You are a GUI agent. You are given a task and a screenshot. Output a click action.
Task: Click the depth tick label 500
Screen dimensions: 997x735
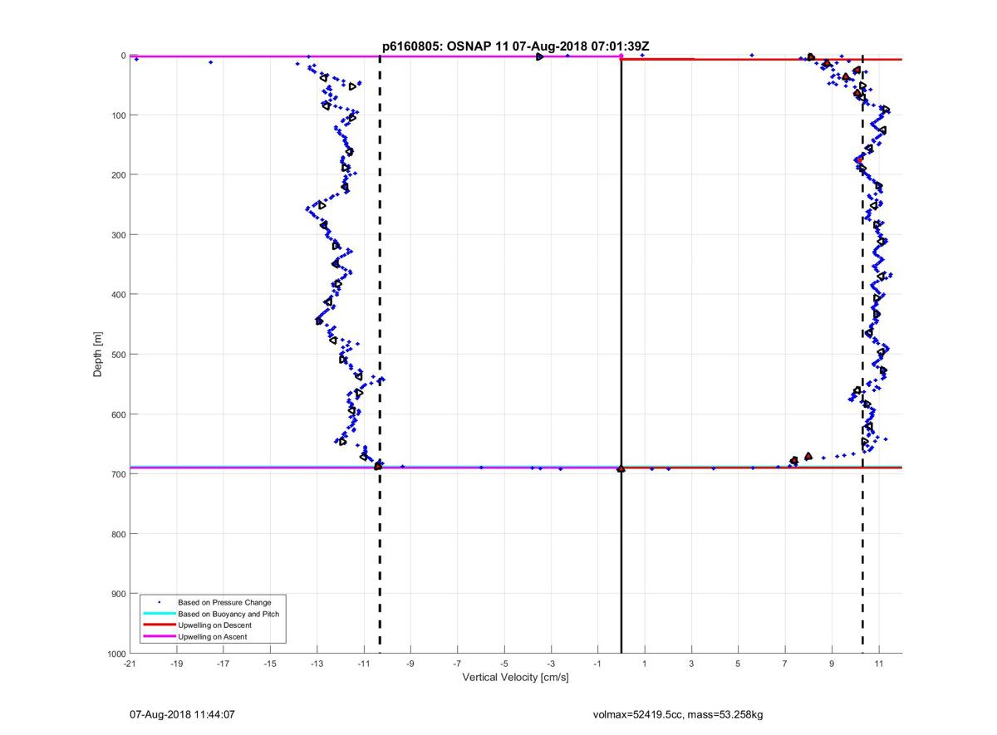(118, 354)
